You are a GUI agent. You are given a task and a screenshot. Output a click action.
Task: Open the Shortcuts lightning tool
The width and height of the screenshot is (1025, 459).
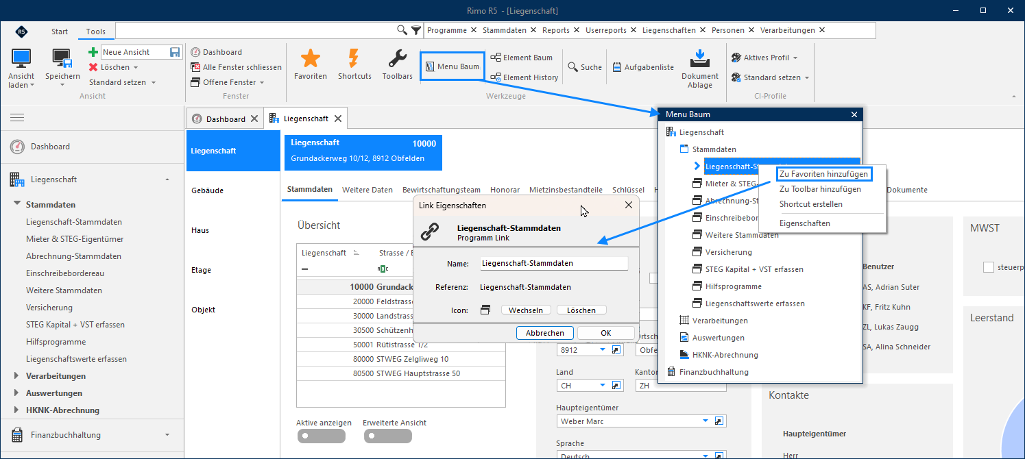[354, 64]
